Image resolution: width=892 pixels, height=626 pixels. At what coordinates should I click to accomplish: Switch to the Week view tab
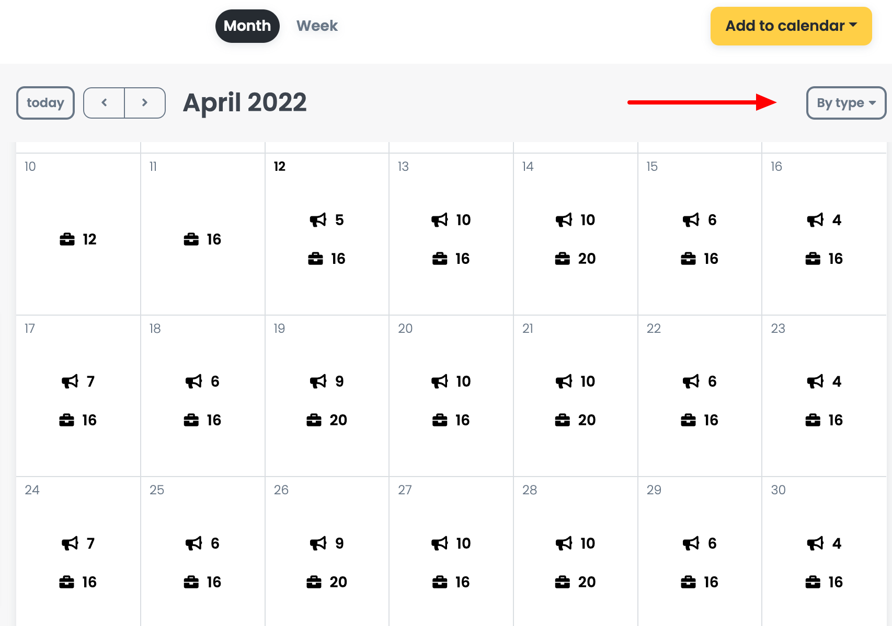[x=317, y=26]
